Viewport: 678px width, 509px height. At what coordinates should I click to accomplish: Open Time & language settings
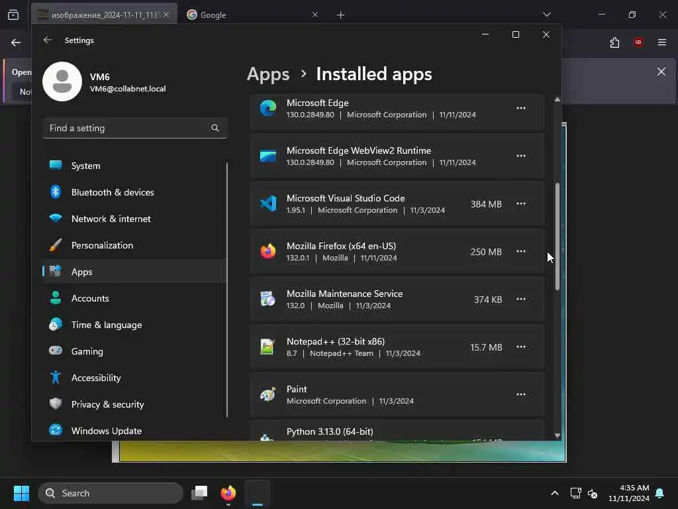click(x=134, y=325)
